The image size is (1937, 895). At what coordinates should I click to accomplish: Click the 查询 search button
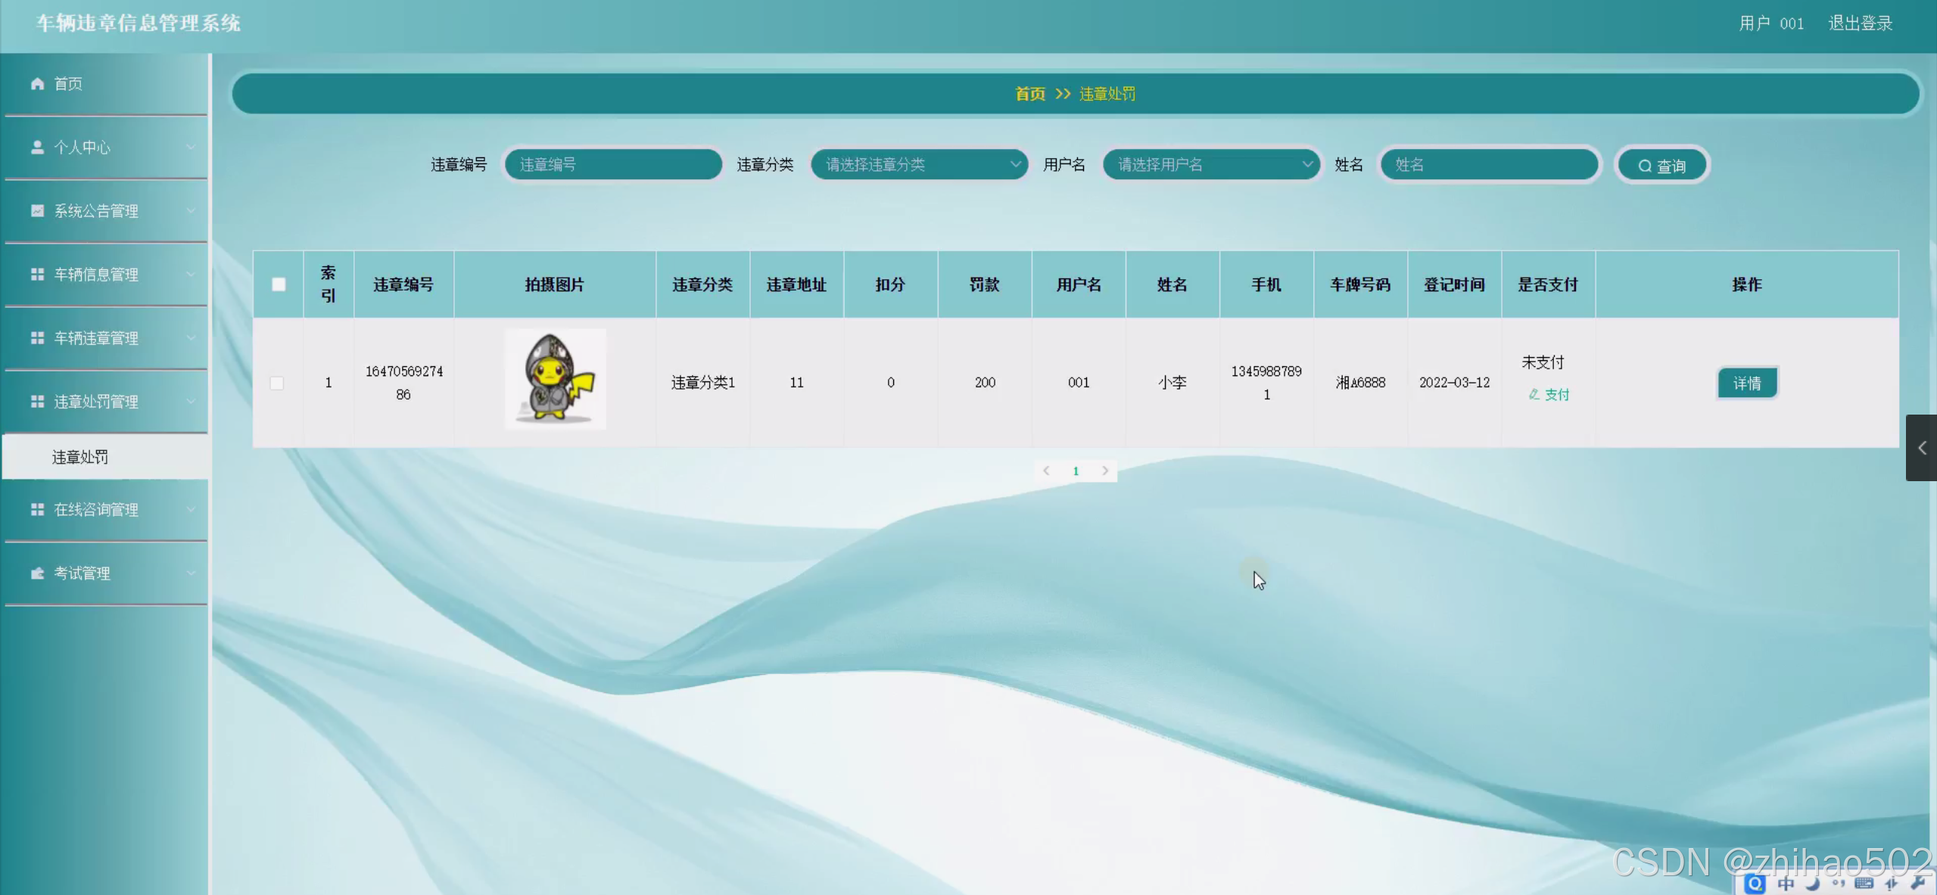[1662, 166]
